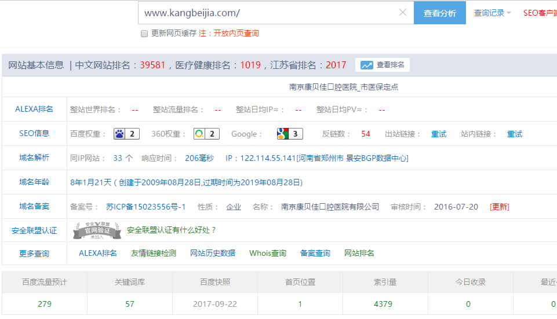Expand the 查询记录 dropdown
The height and width of the screenshot is (319, 557).
492,13
